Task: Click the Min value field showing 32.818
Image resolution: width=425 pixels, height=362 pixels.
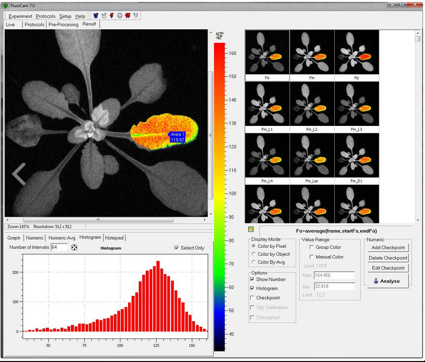Action: click(x=334, y=286)
